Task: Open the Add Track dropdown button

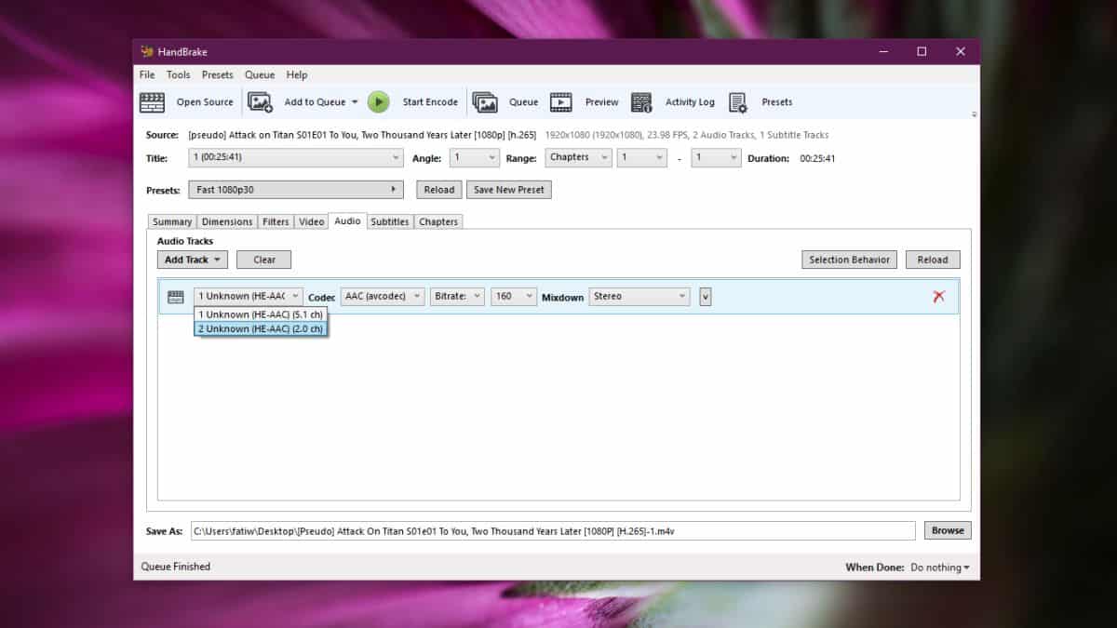Action: click(x=192, y=260)
